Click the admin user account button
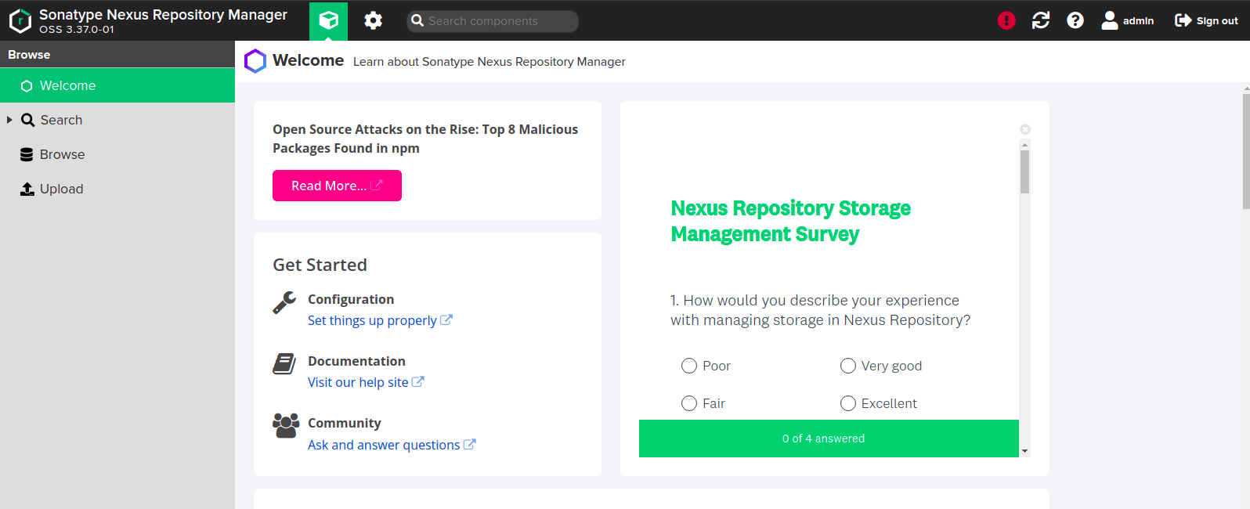The width and height of the screenshot is (1250, 509). tap(1128, 20)
